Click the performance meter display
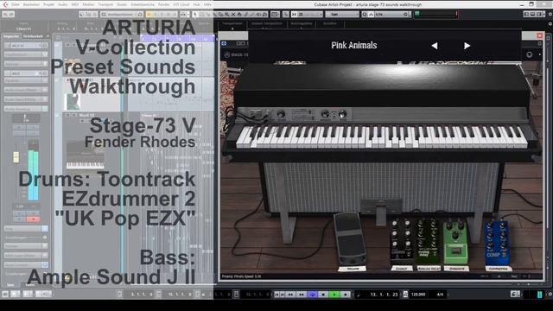The height and width of the screenshot is (311, 553). point(435,14)
